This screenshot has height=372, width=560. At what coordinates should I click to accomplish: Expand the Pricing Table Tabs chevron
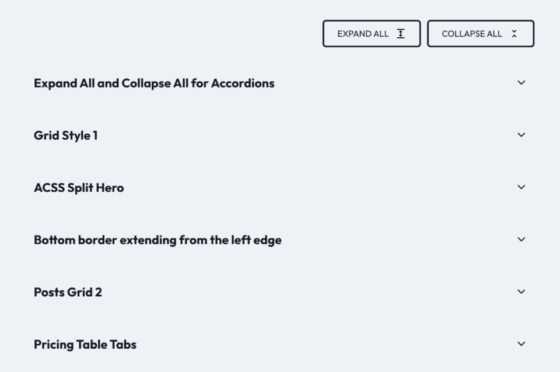click(521, 344)
